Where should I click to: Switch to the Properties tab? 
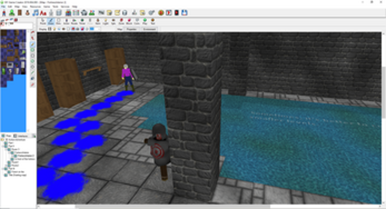tap(131, 29)
